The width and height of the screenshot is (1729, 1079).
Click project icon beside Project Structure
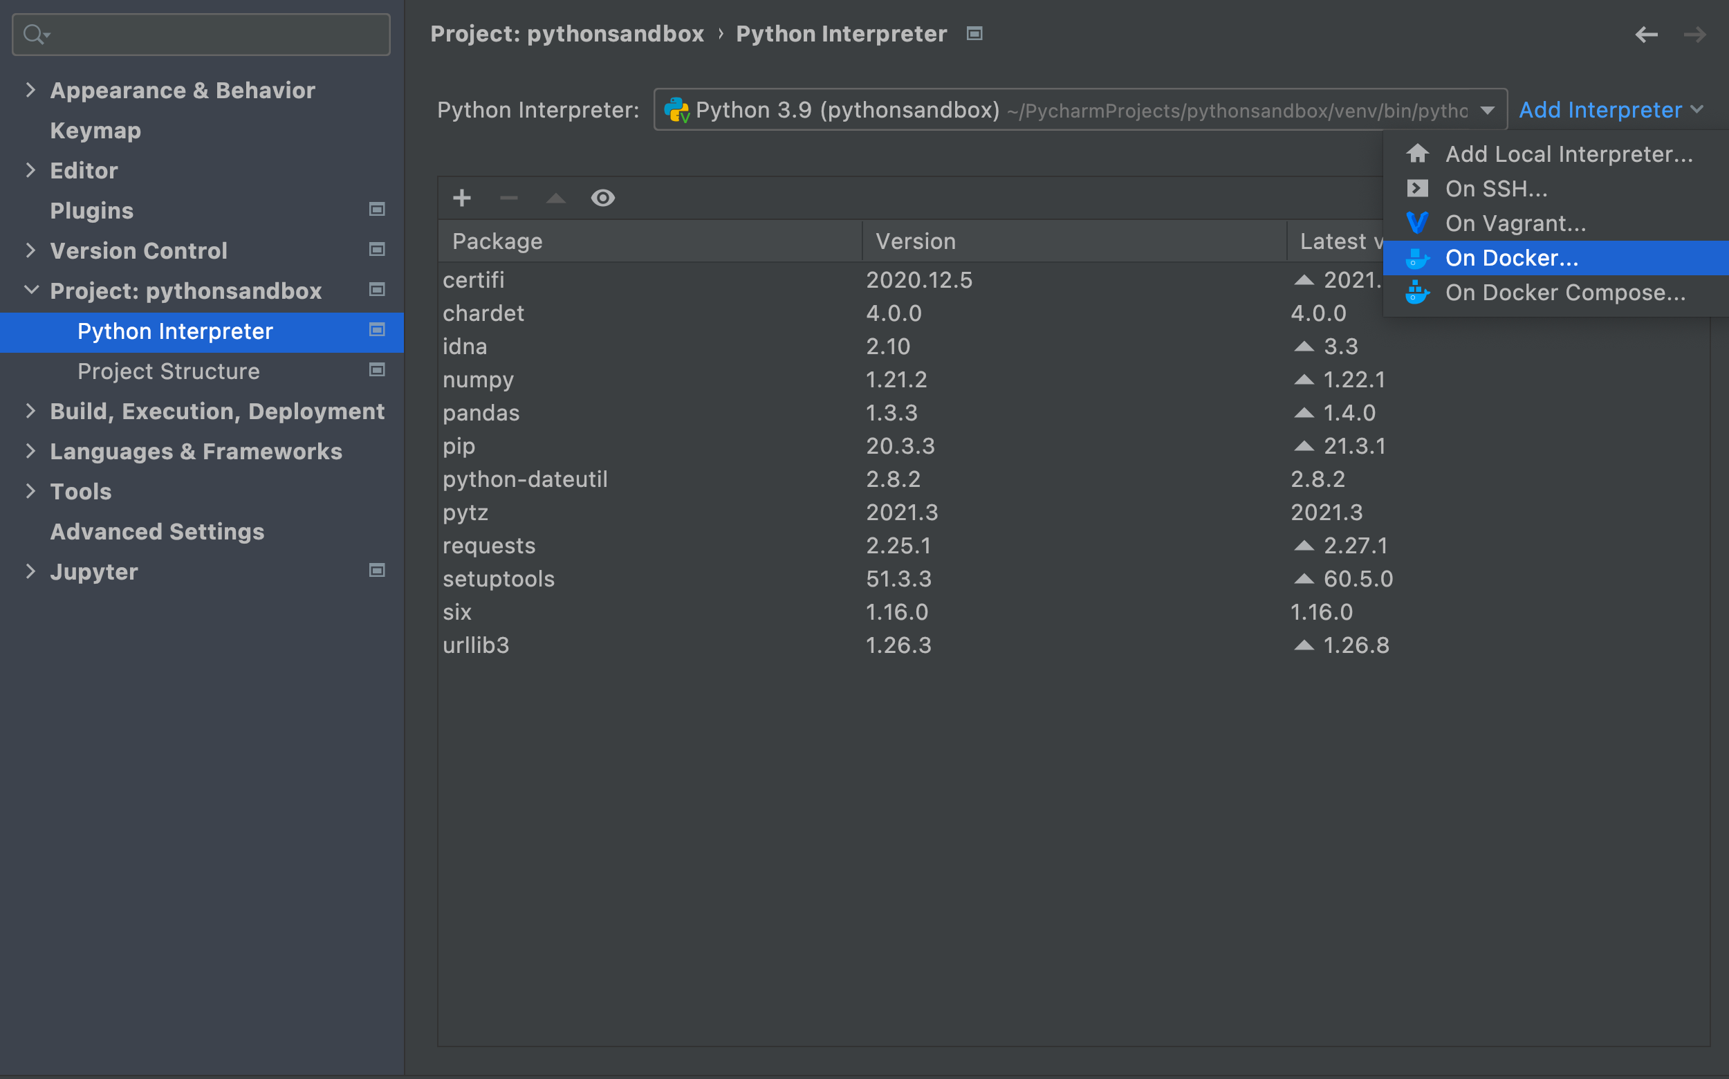(x=377, y=369)
